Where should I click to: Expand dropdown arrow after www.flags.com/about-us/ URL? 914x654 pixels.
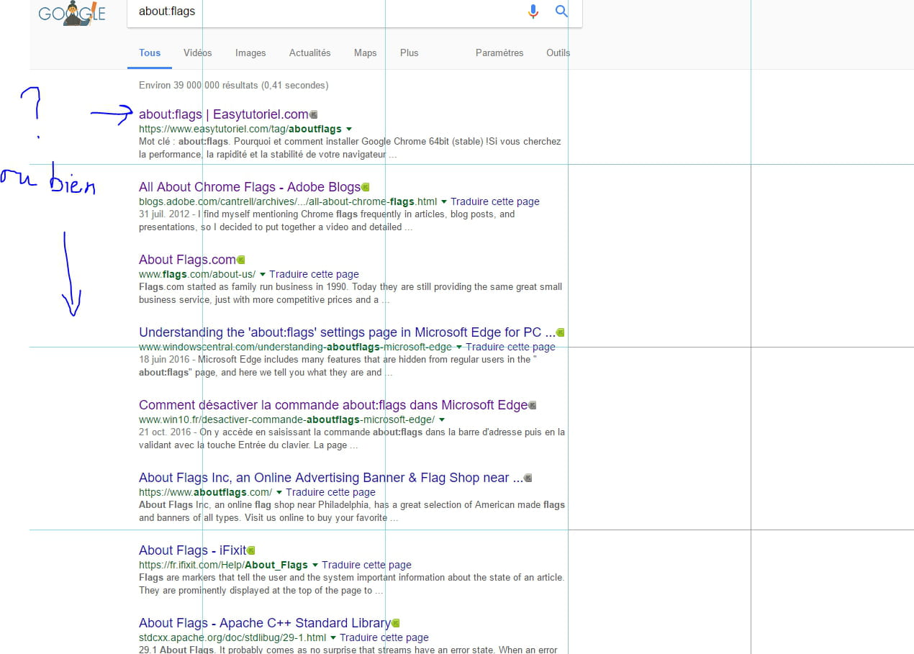click(x=263, y=275)
